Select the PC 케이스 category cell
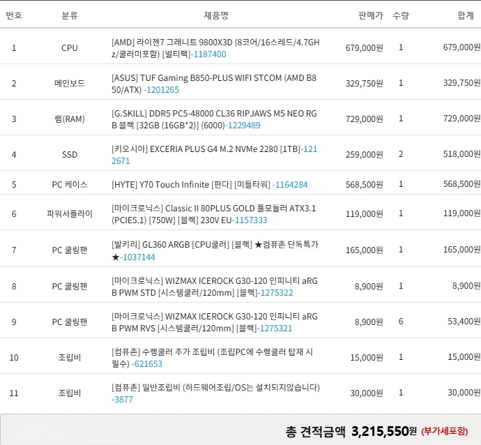This screenshot has height=445, width=481. tap(70, 185)
